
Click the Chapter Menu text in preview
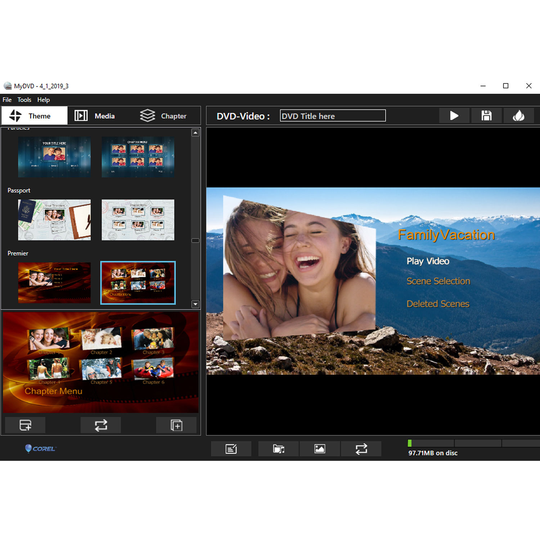pyautogui.click(x=54, y=391)
